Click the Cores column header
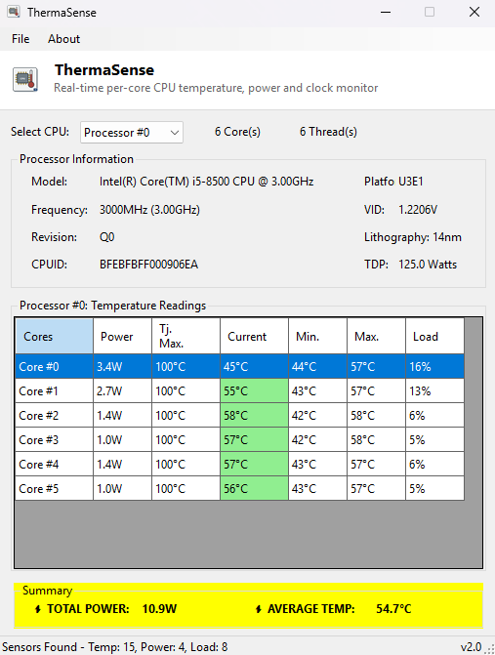The image size is (495, 655). coord(55,336)
